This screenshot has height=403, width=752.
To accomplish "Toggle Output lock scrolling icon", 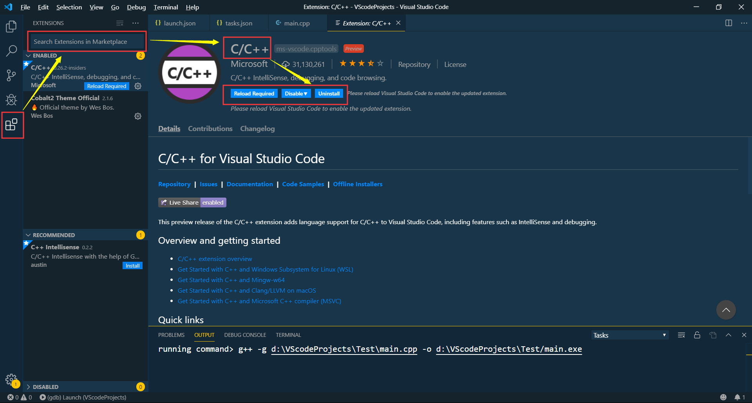I will tap(697, 335).
